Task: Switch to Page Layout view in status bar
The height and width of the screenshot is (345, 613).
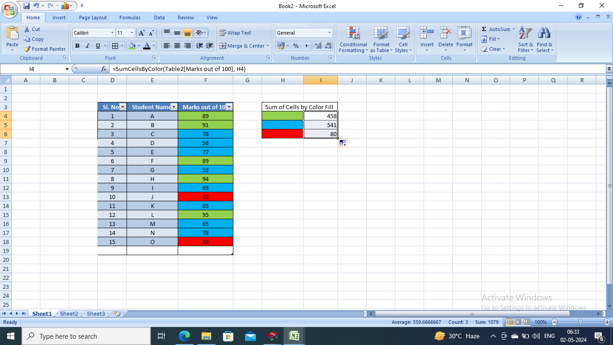Action: pos(518,322)
